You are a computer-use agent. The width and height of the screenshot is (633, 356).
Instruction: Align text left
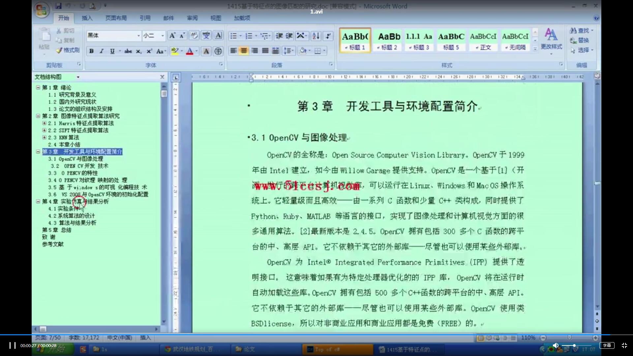tap(233, 51)
